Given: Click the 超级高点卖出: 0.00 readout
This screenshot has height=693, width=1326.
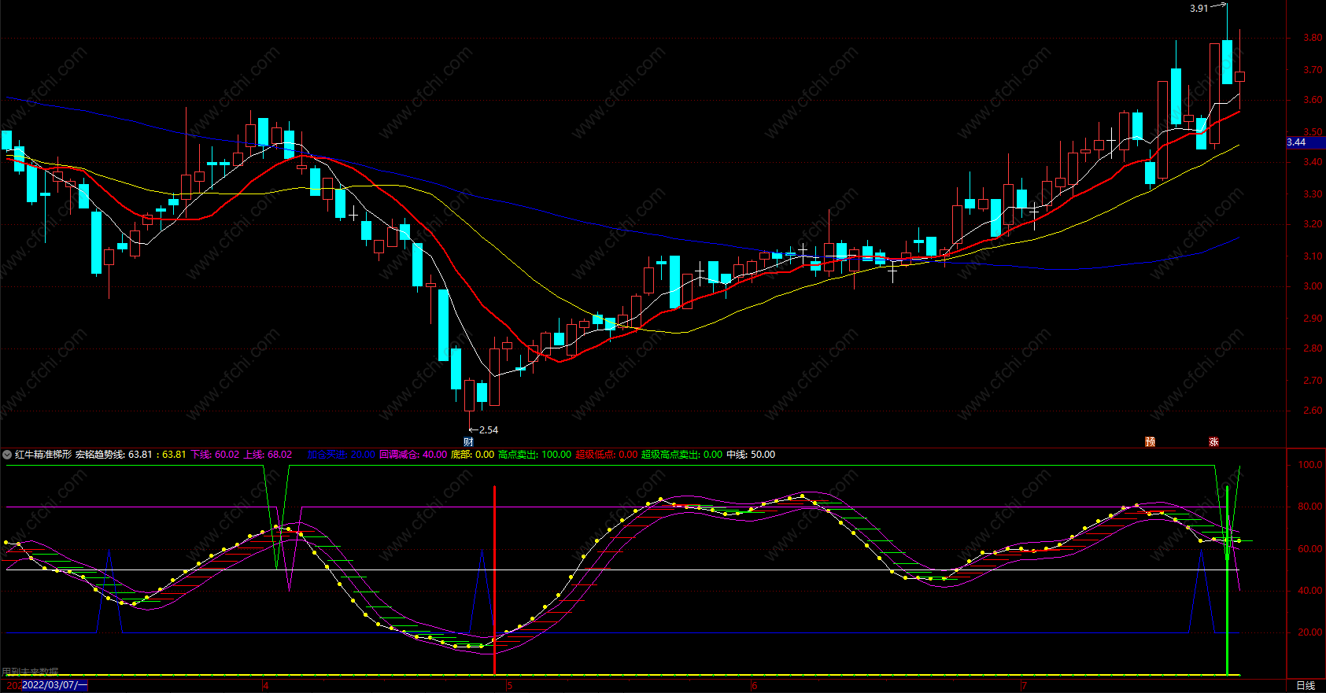Looking at the screenshot, I should pos(681,455).
